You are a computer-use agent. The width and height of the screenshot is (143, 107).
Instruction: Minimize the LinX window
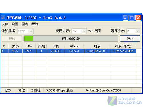pos(126,18)
